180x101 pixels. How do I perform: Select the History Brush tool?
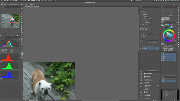click(x=22, y=28)
